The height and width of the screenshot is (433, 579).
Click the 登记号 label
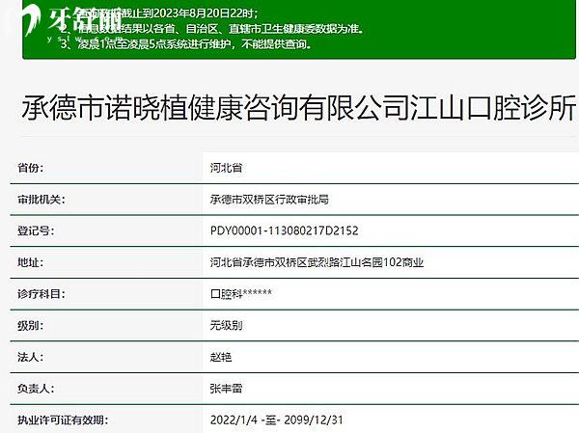(x=36, y=231)
